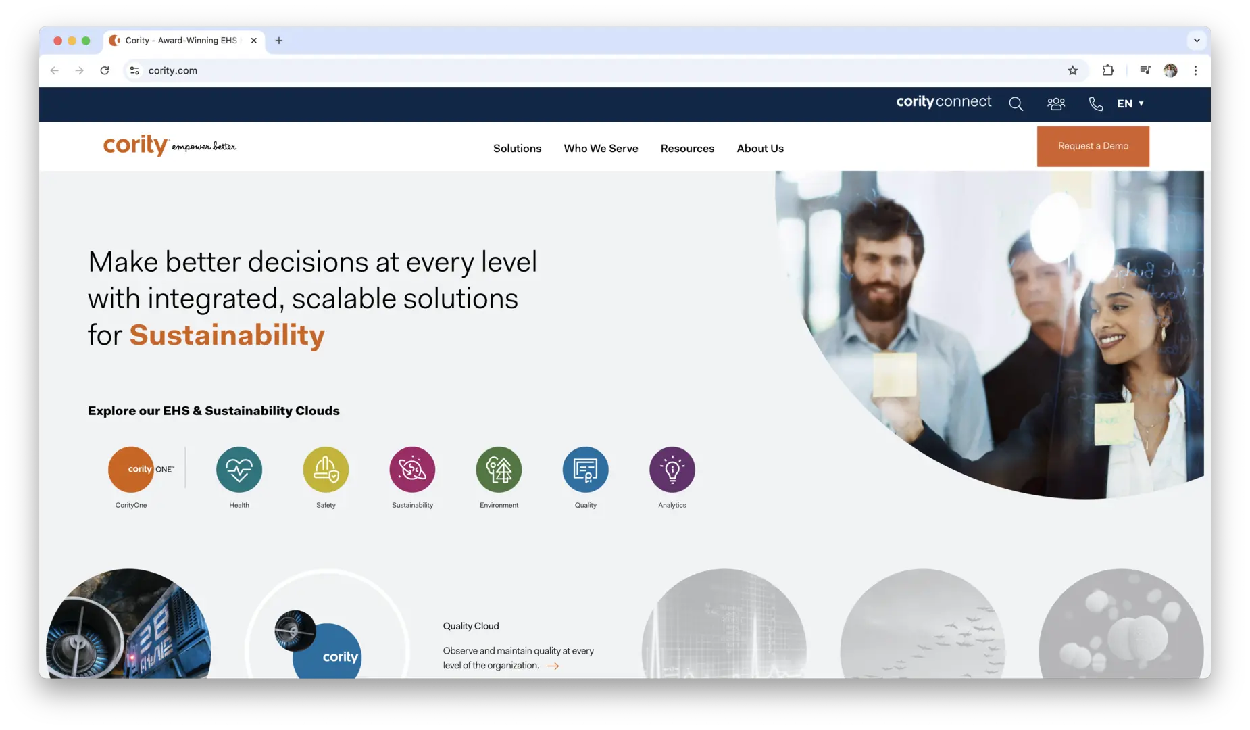Select the Analytics cloud icon
Screen dimensions: 1250x730
(x=672, y=469)
